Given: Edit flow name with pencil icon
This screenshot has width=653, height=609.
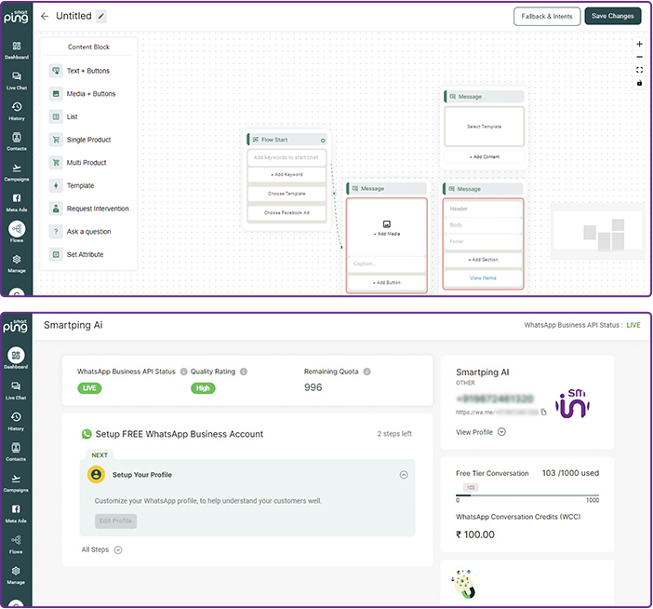Looking at the screenshot, I should (100, 16).
